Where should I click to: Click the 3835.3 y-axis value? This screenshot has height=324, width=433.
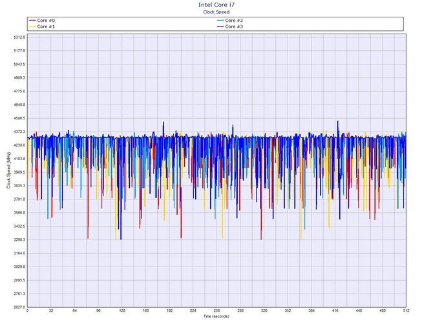point(19,186)
